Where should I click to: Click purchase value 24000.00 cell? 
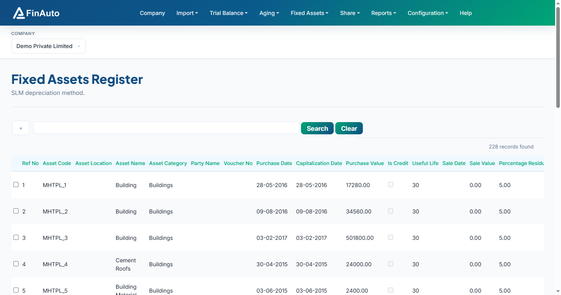point(359,264)
